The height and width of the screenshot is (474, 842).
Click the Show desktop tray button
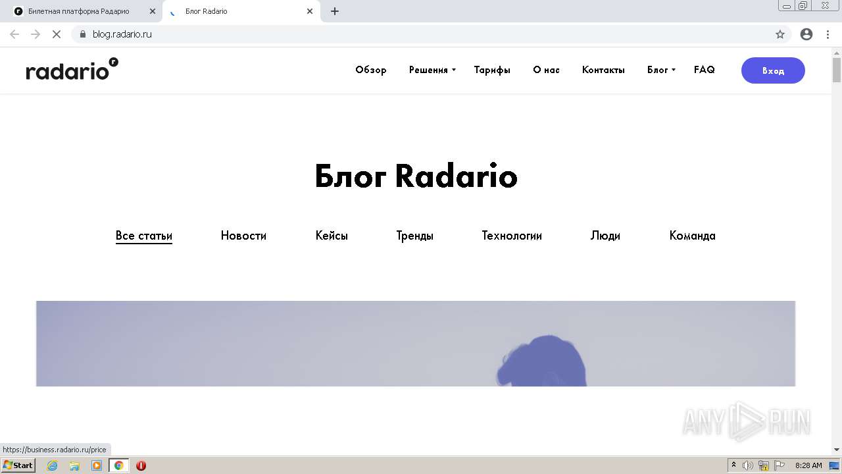tap(835, 465)
